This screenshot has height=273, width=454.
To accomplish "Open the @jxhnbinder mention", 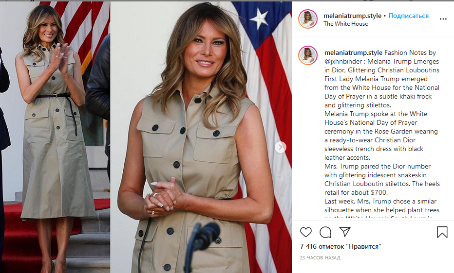I will click(x=343, y=62).
